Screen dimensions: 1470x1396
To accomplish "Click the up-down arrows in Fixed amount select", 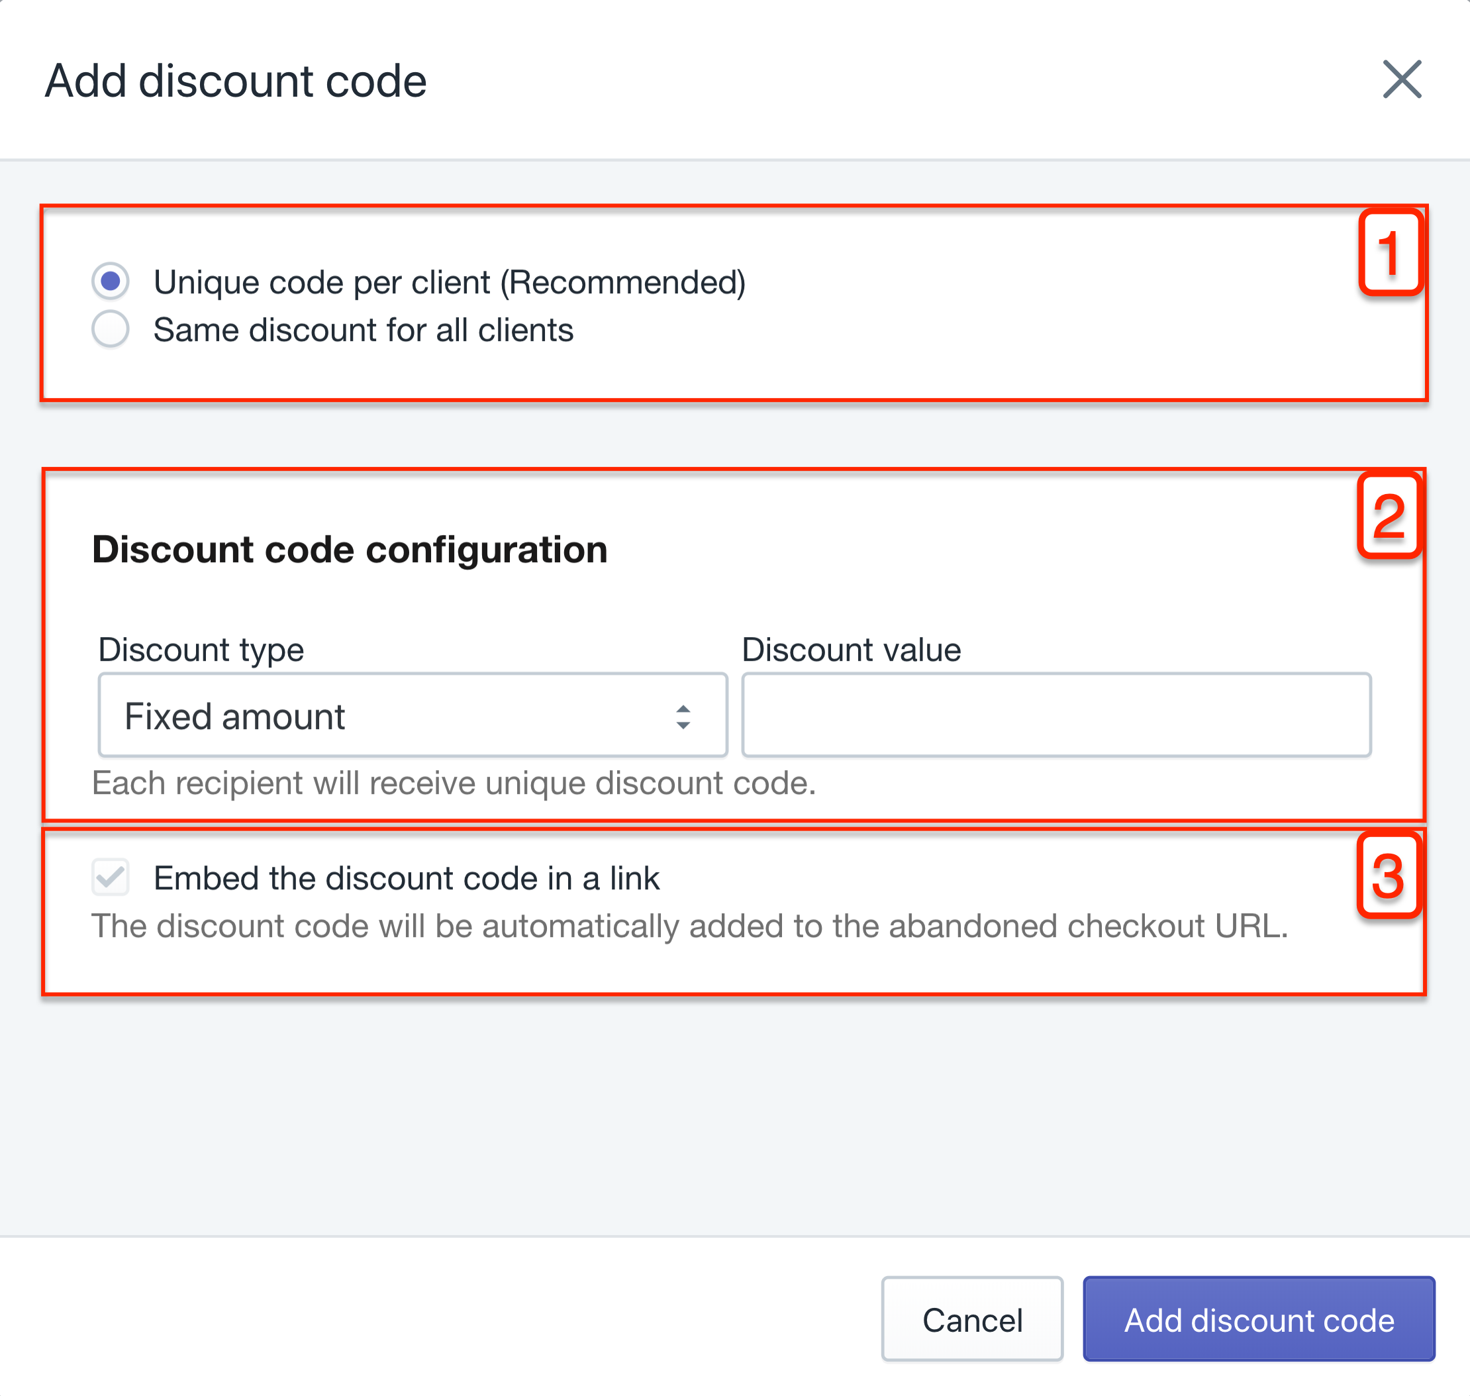I will click(x=682, y=717).
